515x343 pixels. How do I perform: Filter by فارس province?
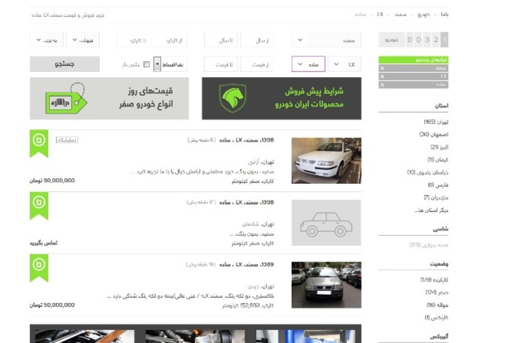coord(438,185)
